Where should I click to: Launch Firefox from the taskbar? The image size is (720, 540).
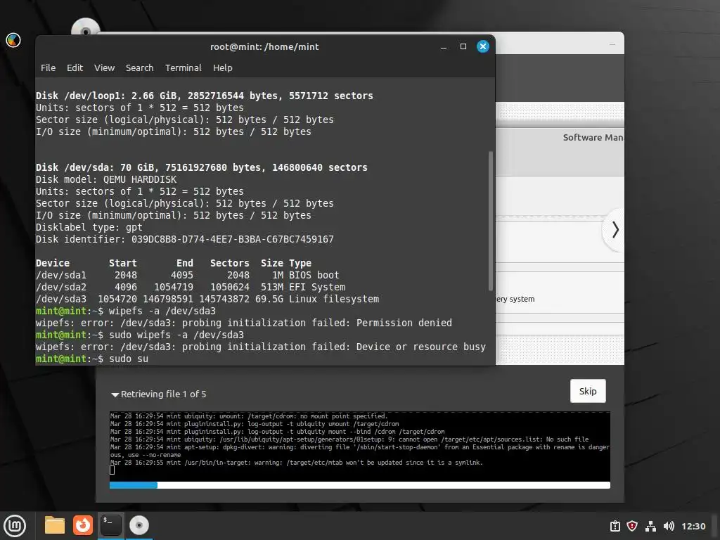coord(83,525)
